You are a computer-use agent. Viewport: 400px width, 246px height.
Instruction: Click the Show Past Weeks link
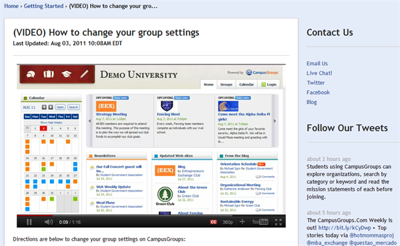pyautogui.click(x=51, y=122)
